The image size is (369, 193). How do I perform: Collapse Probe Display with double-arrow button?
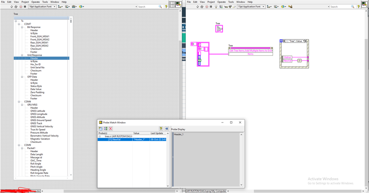(167, 129)
